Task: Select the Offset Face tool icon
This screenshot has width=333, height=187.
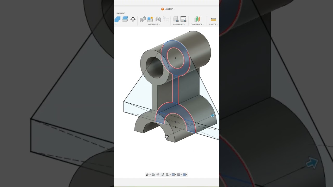Action: pyautogui.click(x=125, y=19)
